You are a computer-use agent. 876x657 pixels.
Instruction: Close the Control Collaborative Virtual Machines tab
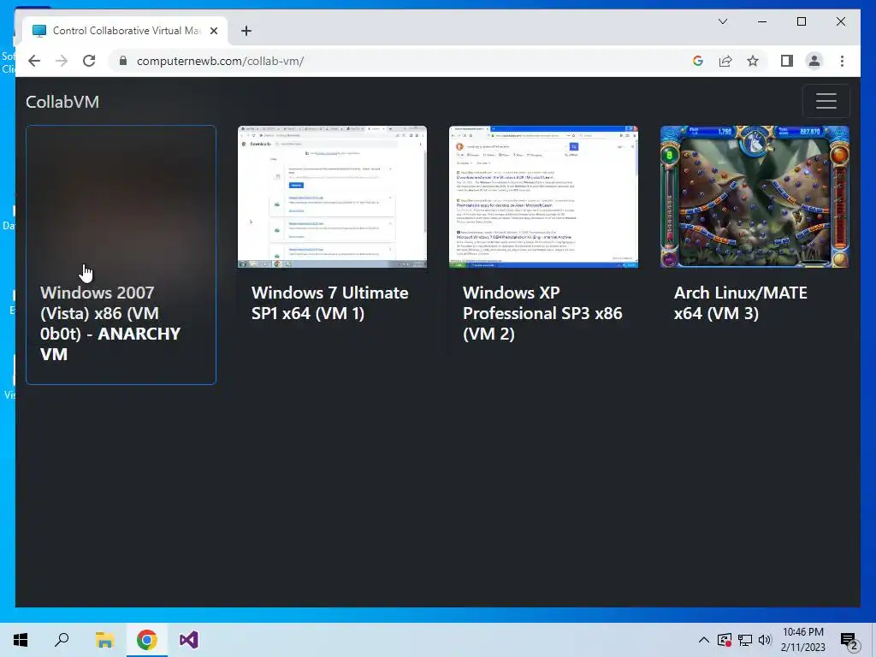pyautogui.click(x=213, y=31)
